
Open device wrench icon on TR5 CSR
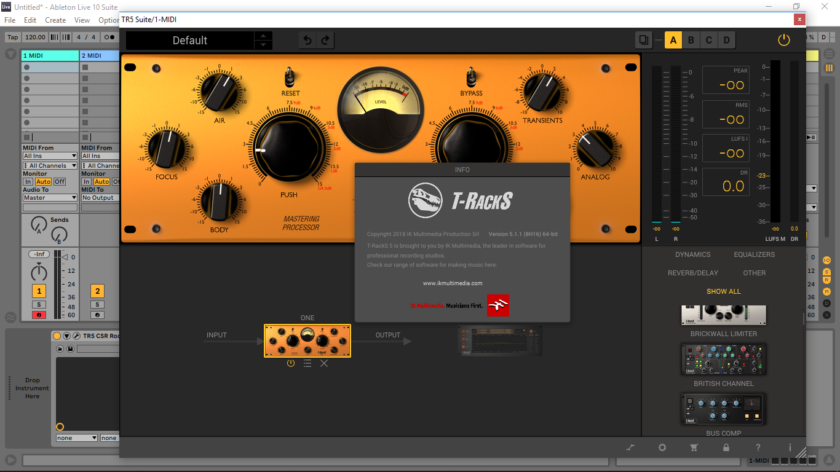[76, 336]
